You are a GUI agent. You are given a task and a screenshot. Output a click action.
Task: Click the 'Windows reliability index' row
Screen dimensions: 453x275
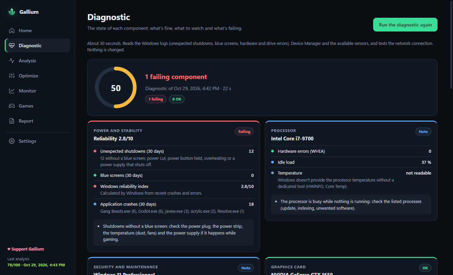173,190
